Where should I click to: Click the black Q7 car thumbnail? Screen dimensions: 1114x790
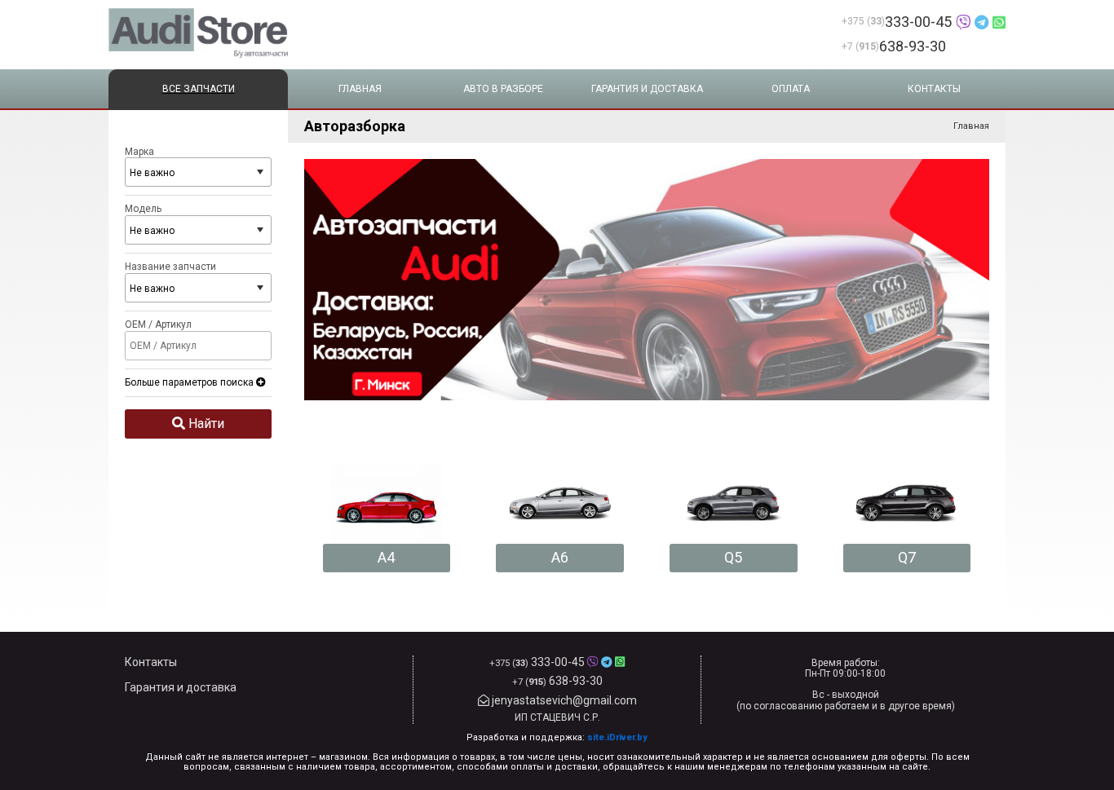tap(906, 503)
